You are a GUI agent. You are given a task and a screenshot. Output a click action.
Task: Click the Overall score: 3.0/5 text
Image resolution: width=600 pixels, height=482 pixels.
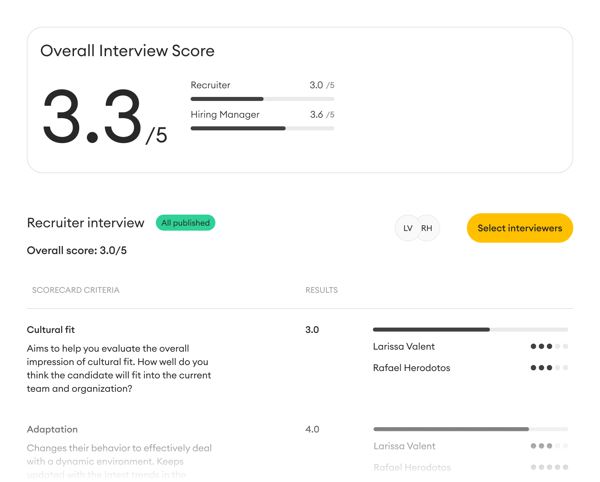(77, 250)
